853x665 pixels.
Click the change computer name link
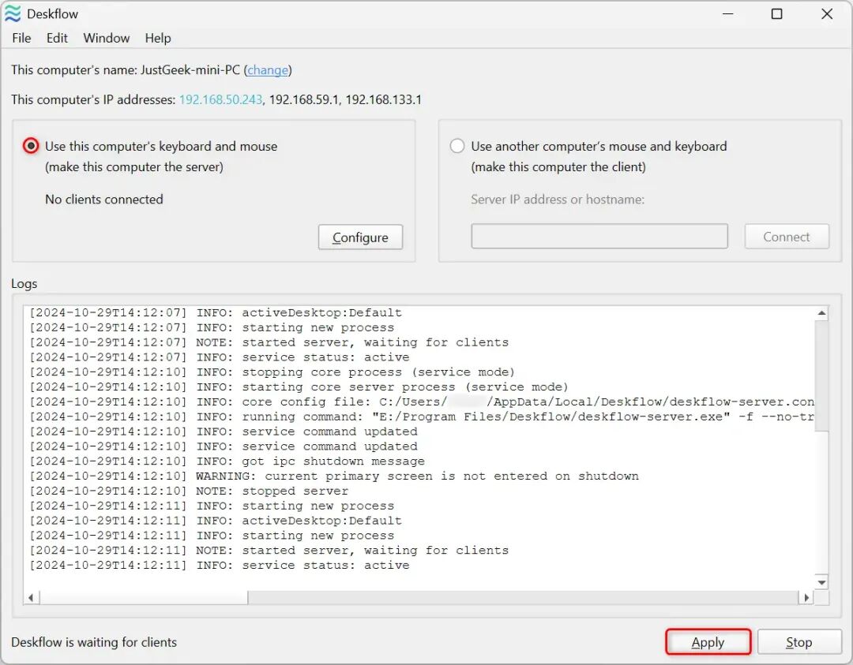coord(268,70)
